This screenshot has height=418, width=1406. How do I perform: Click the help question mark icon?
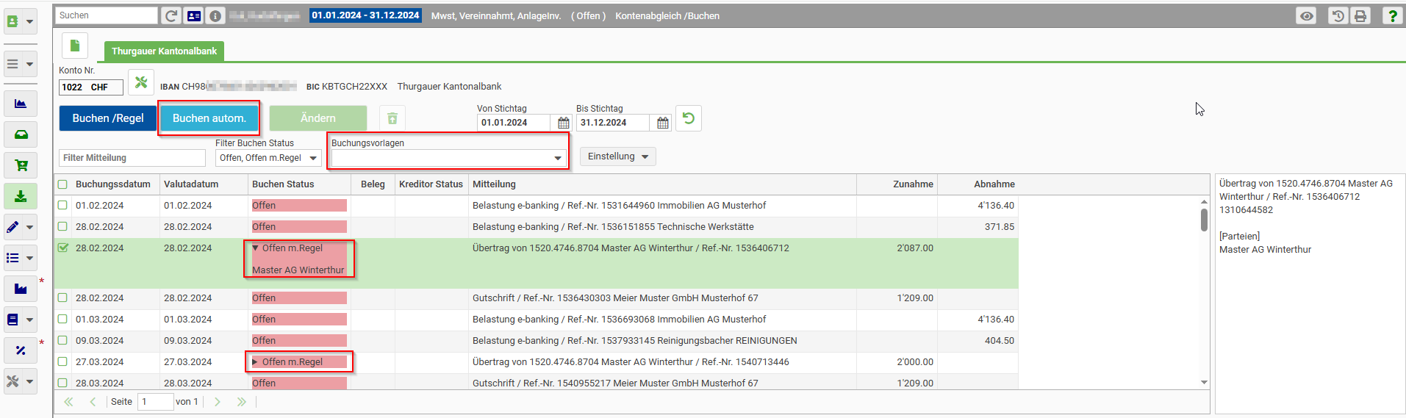point(1392,15)
